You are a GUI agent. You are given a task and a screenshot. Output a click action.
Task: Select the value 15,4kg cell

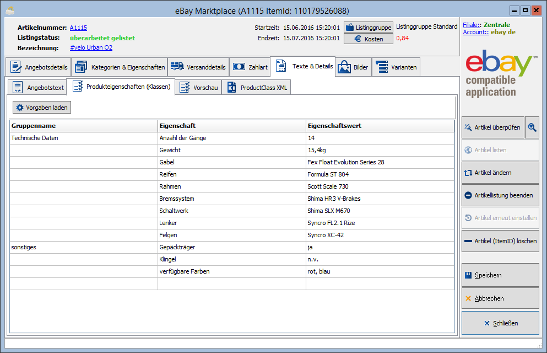(x=380, y=150)
